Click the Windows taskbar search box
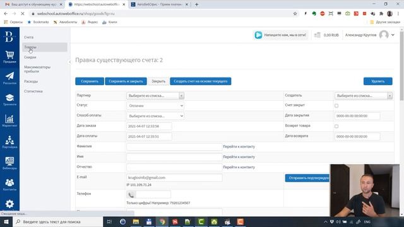The image size is (404, 227). [57, 221]
